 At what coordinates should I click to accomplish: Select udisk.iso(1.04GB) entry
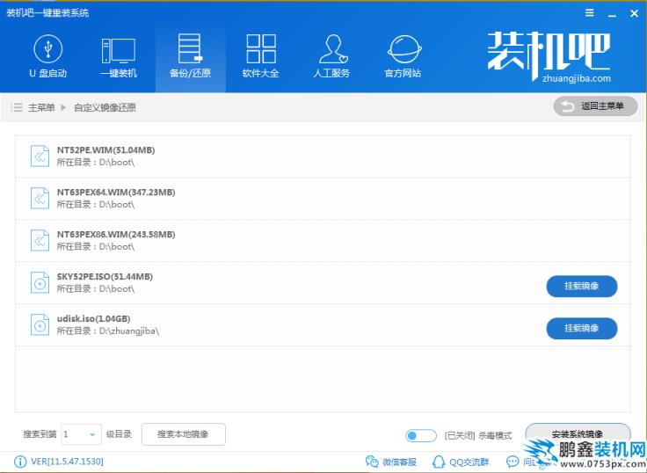[323, 324]
